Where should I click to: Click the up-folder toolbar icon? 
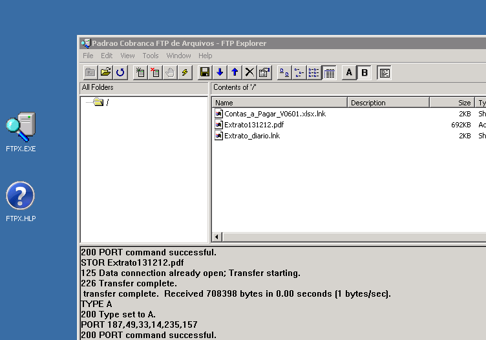(90, 72)
